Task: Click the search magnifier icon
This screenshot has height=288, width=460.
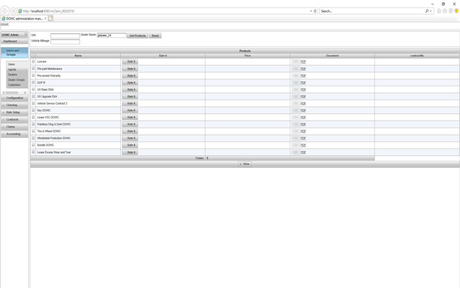Action: (427, 11)
